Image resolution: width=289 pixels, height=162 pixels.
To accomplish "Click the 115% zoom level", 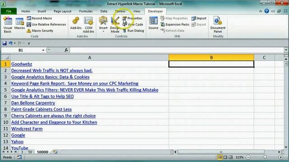I will (x=239, y=157).
